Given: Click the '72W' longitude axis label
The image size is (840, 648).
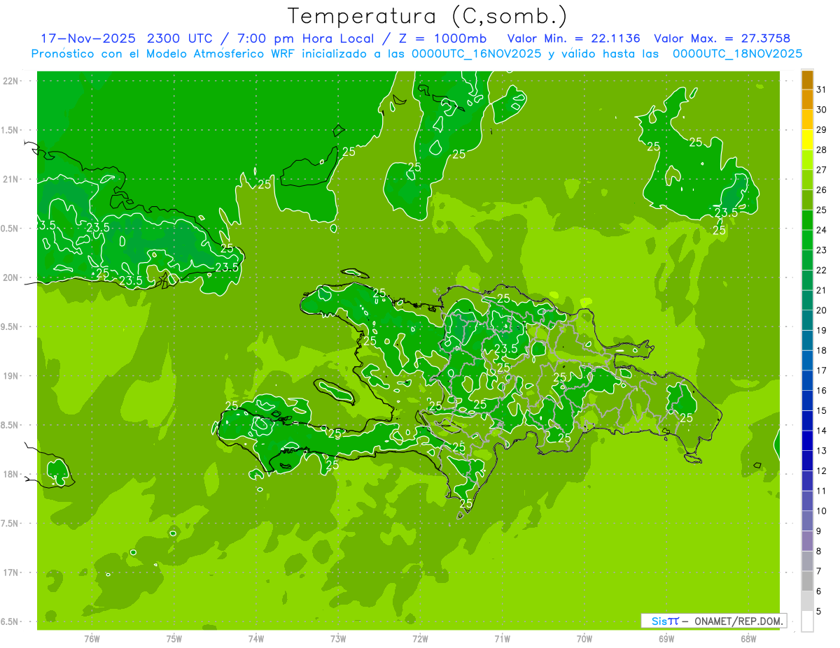Looking at the screenshot, I should point(420,638).
